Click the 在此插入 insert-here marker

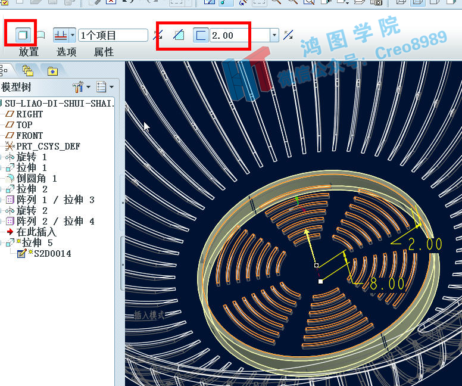(x=36, y=232)
